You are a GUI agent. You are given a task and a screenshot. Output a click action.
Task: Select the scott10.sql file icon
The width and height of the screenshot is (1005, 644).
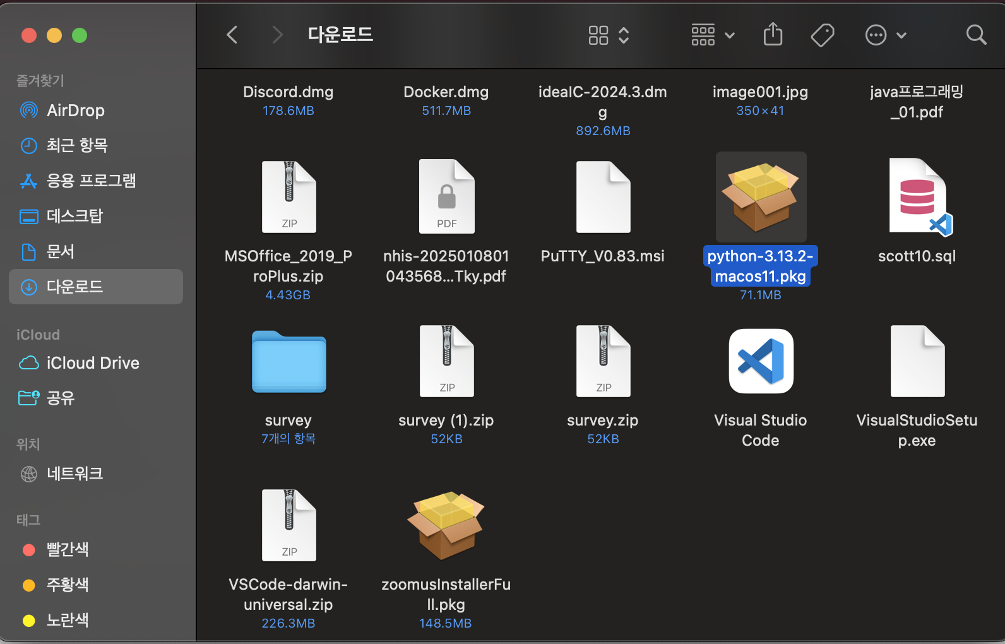920,197
